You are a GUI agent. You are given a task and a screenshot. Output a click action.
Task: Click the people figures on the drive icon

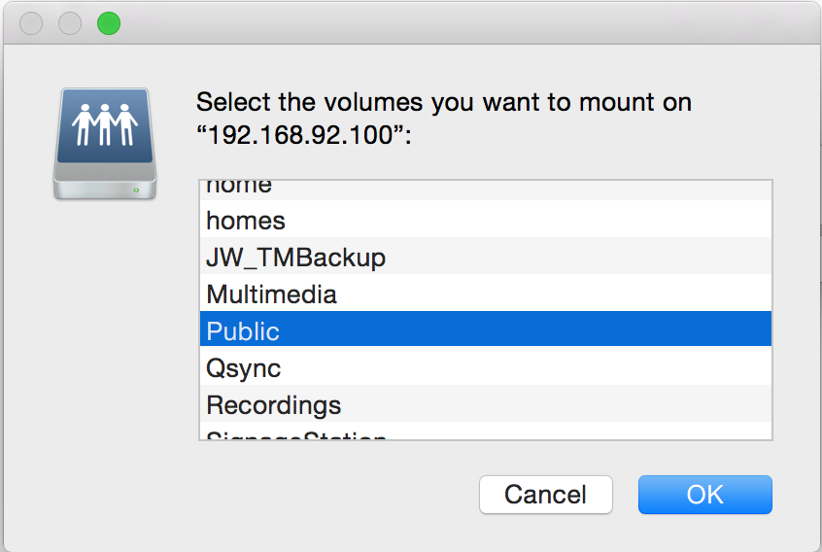coord(105,123)
